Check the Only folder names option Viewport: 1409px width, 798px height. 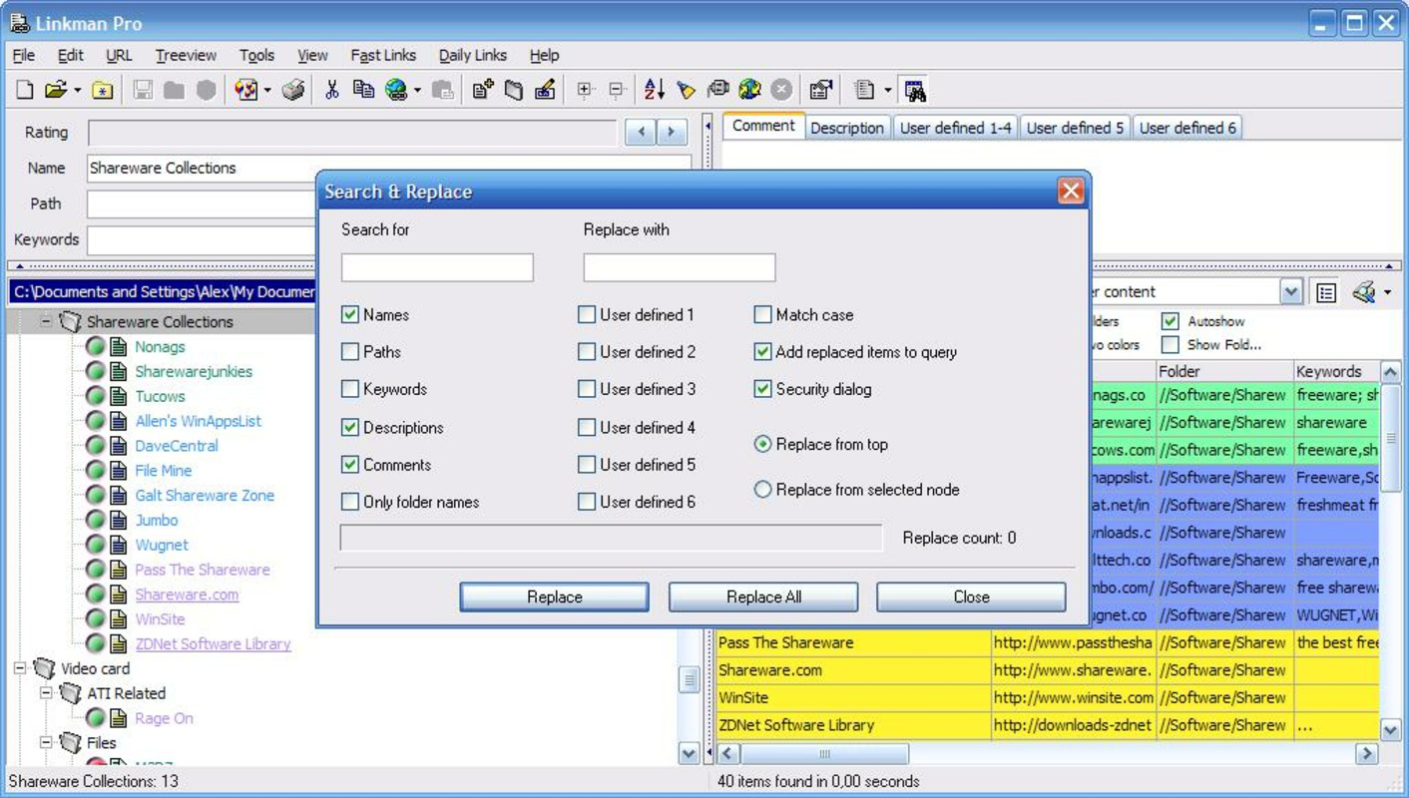(349, 502)
